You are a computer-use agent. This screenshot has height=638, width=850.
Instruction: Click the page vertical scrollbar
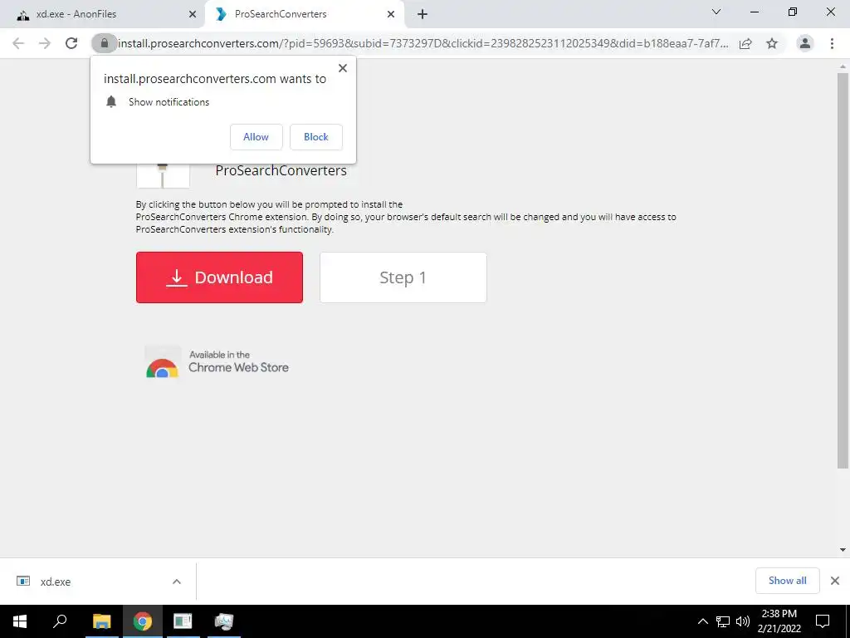pyautogui.click(x=843, y=272)
